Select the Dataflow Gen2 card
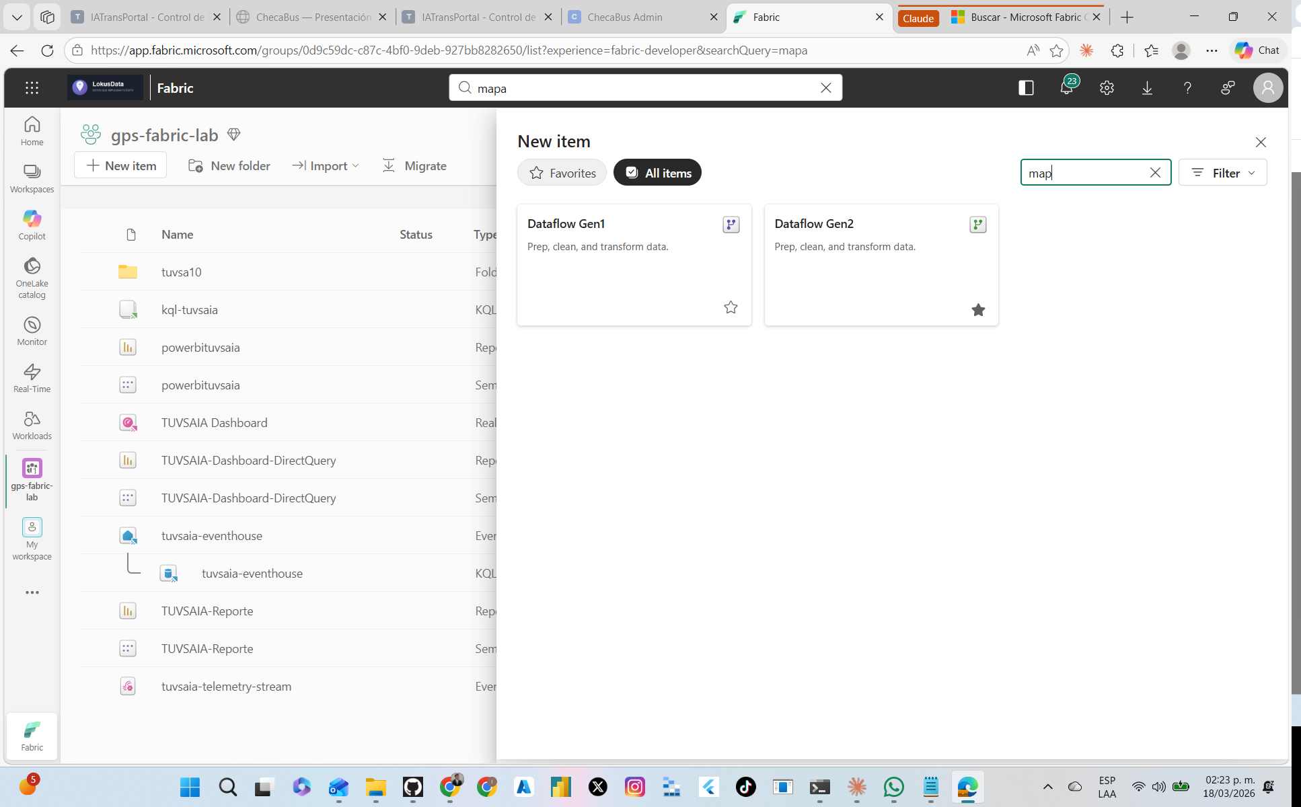This screenshot has width=1301, height=807. [x=881, y=265]
